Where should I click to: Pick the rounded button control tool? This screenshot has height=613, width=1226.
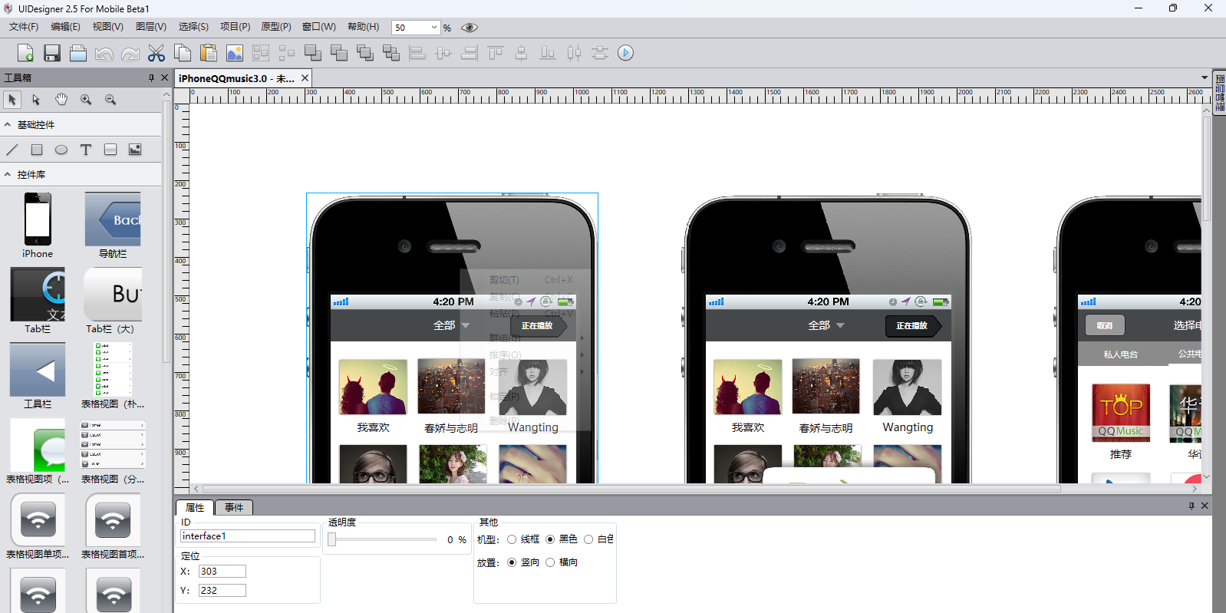click(110, 150)
